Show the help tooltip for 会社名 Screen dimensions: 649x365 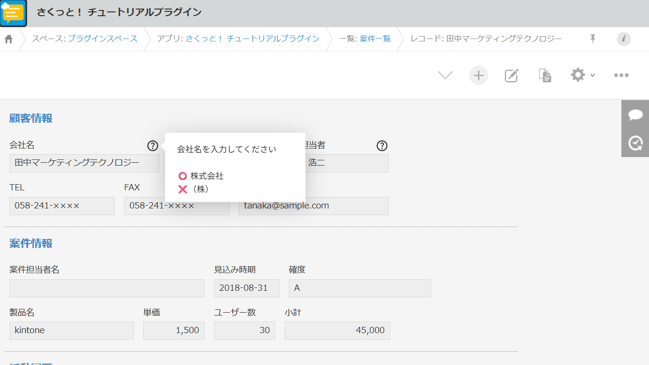[x=152, y=146]
